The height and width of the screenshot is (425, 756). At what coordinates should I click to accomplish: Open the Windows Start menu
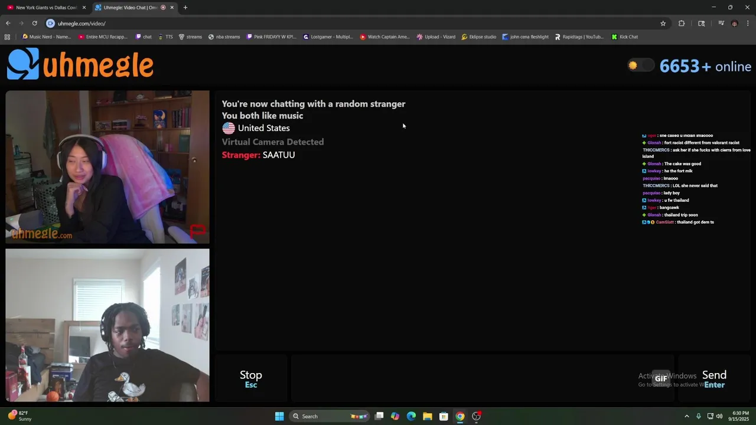[x=279, y=416]
